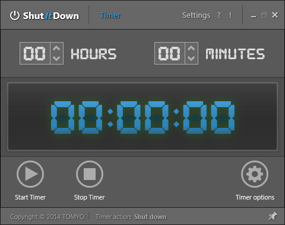Open help with the question mark
Image resolution: width=285 pixels, height=225 pixels.
pyautogui.click(x=219, y=15)
